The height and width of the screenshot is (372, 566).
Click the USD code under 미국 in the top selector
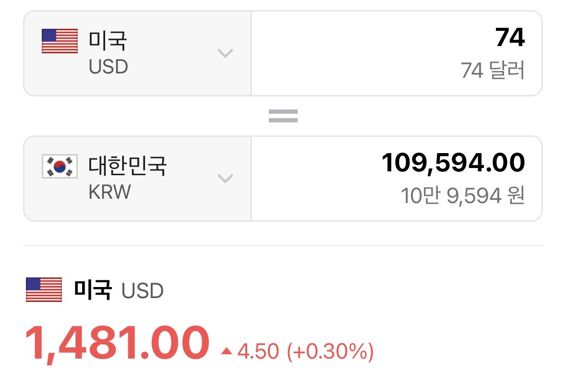point(108,67)
